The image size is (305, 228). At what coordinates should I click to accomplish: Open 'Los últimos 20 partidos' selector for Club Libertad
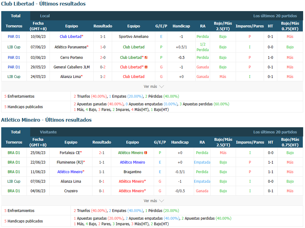[275, 16]
